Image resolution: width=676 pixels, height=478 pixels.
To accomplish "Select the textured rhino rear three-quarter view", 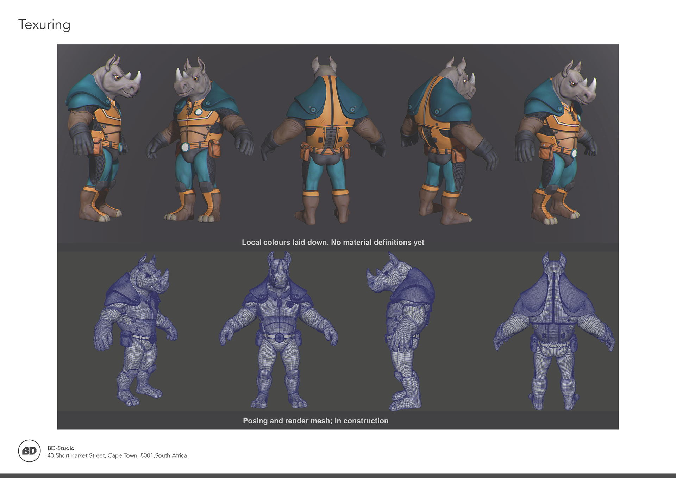I will pyautogui.click(x=449, y=141).
